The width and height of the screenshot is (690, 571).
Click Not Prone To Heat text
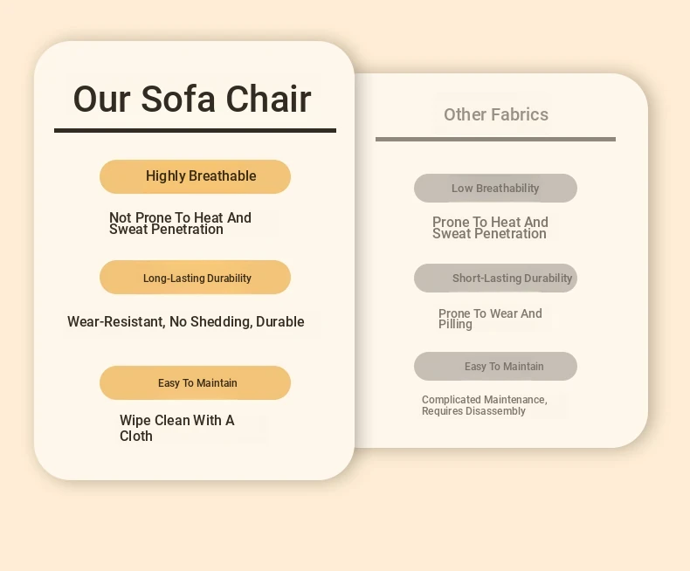click(x=180, y=224)
